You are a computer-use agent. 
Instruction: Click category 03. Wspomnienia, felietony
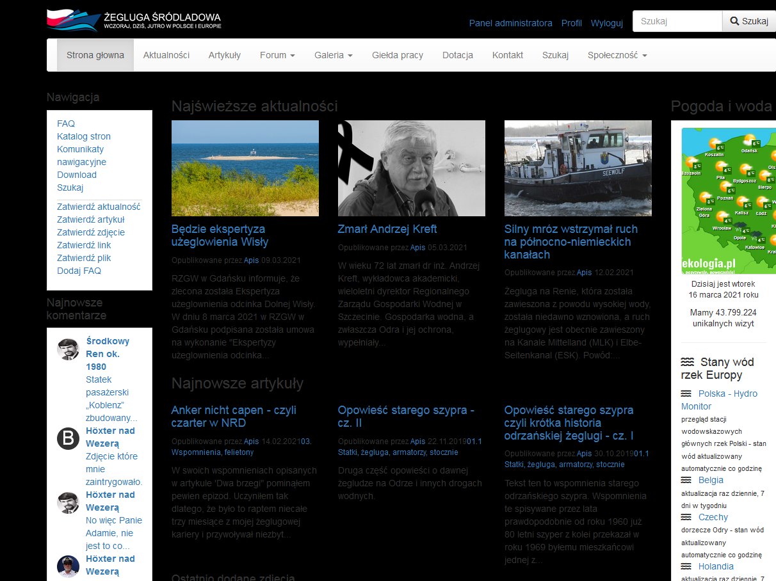point(242,447)
